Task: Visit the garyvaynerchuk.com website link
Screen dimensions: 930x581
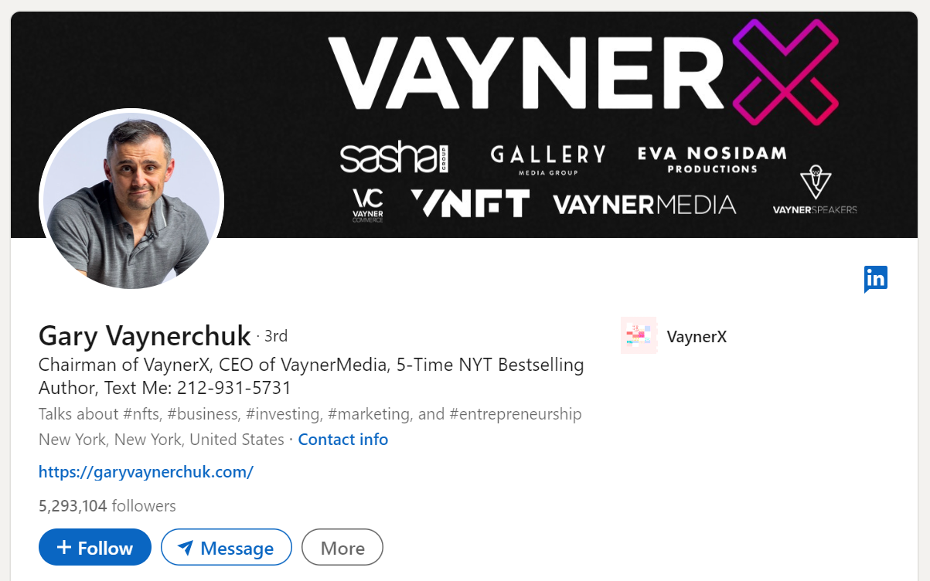Action: pyautogui.click(x=146, y=471)
